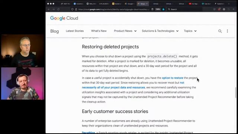Switch to the CTS_KUBER tab
This screenshot has width=238, height=134.
coord(104,4)
